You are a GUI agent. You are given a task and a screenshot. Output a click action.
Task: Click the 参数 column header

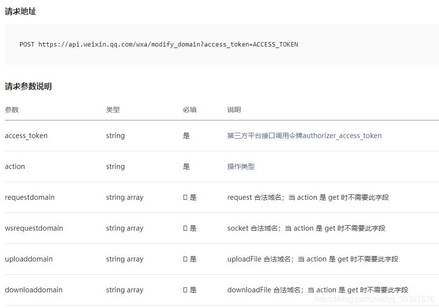pyautogui.click(x=12, y=110)
